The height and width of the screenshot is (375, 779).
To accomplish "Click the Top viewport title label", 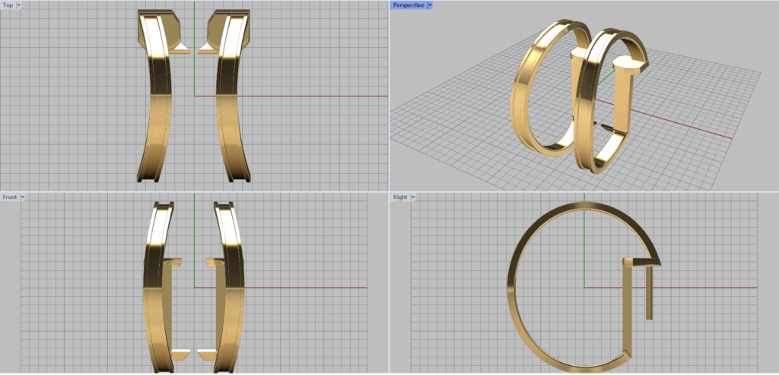I will (8, 5).
